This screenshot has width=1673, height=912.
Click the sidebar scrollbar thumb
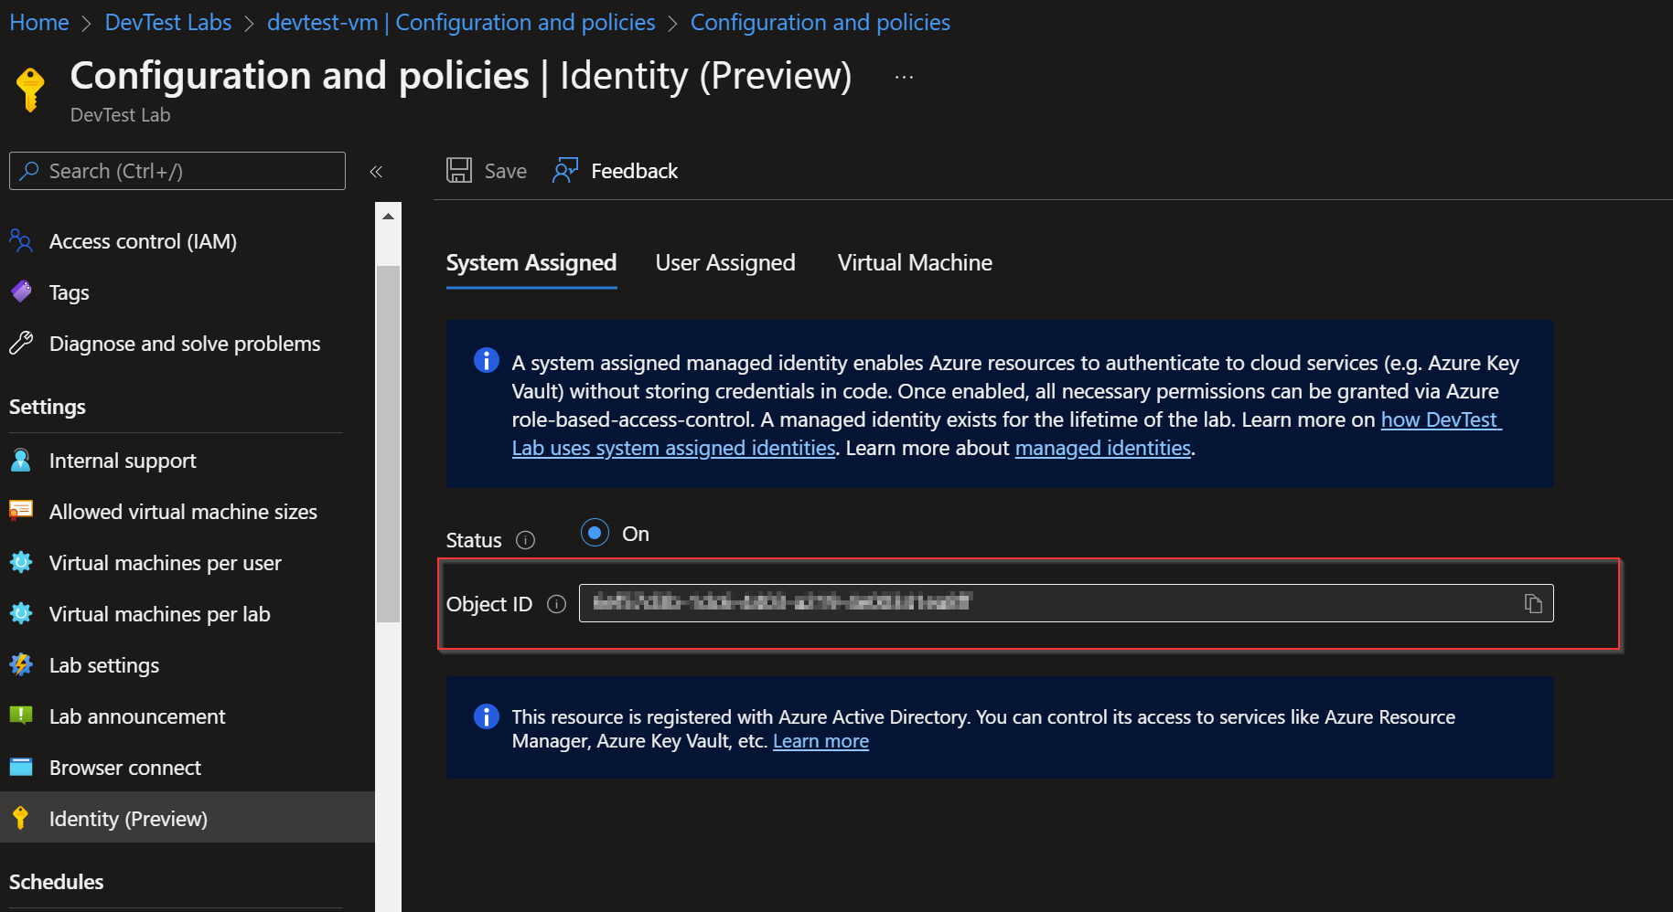coord(388,443)
